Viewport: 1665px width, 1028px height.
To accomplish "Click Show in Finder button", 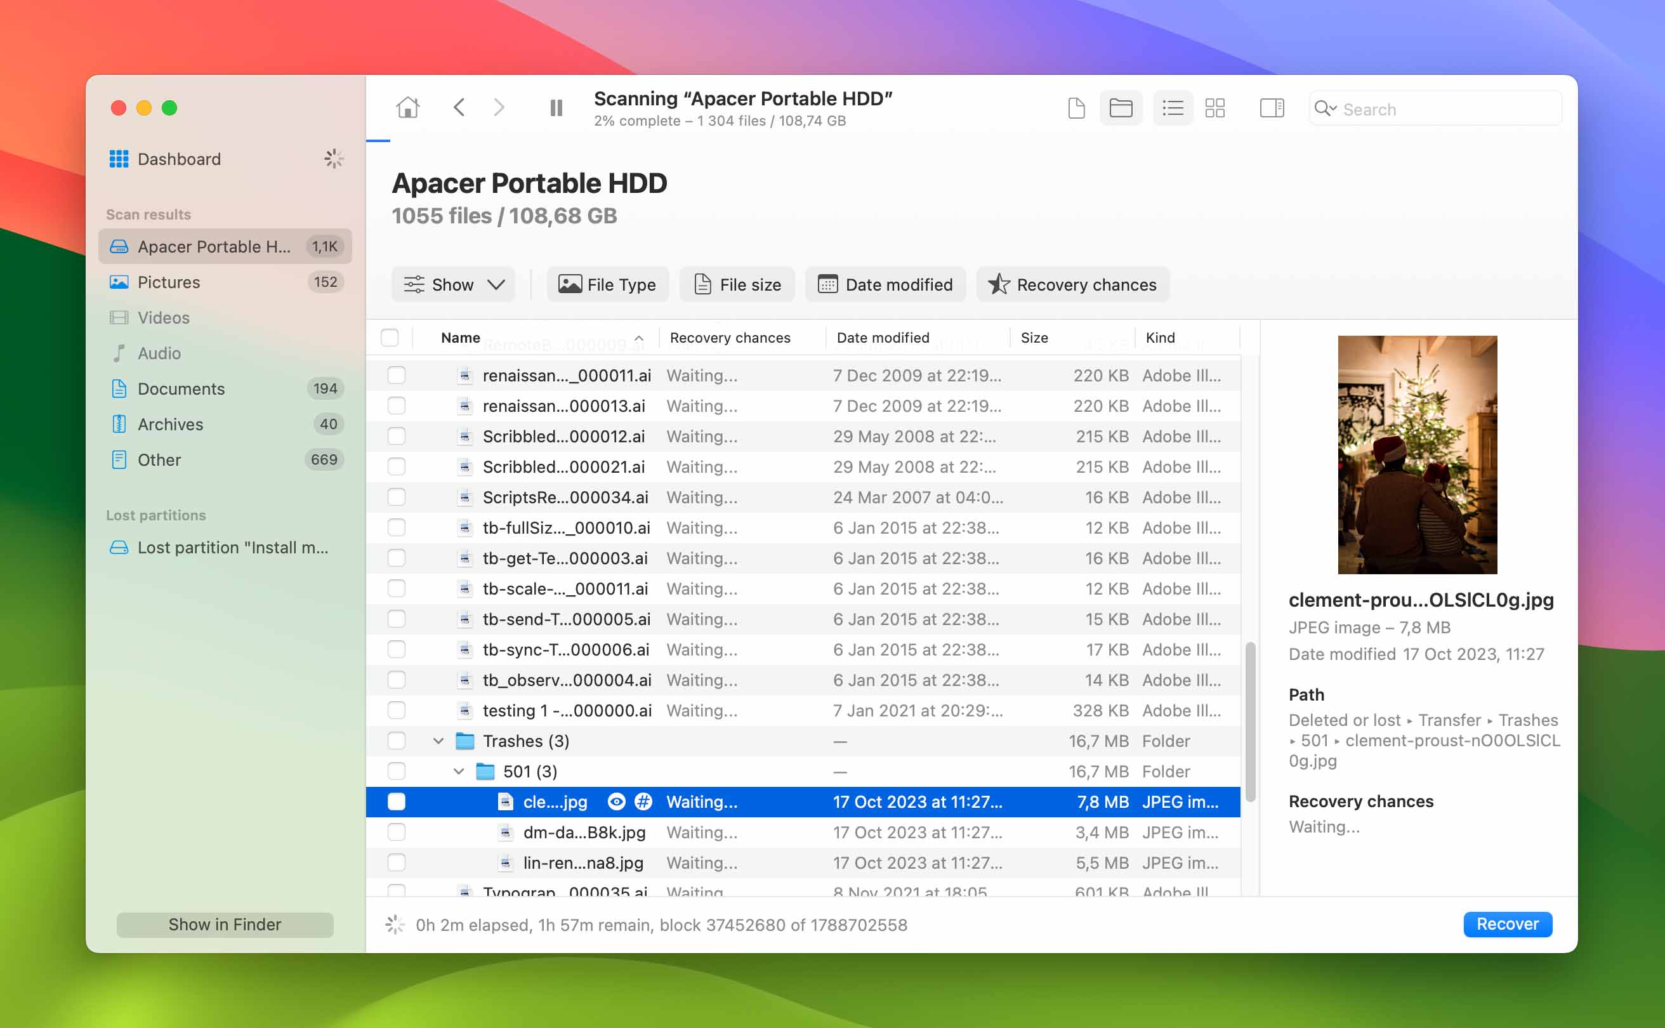I will (x=225, y=923).
